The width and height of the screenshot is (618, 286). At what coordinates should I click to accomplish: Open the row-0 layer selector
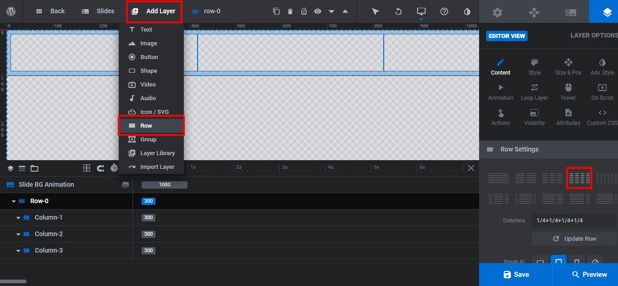tap(206, 11)
